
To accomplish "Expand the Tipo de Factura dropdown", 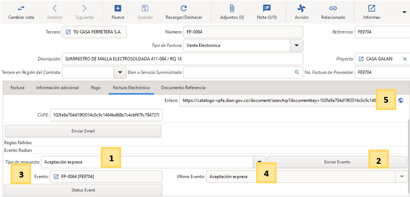I will click(x=297, y=45).
